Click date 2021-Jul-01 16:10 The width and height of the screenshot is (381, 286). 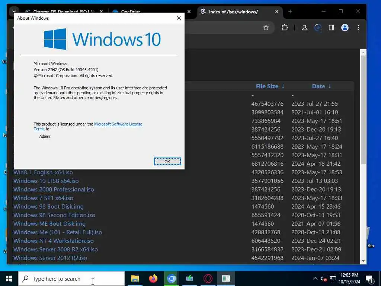coord(315,112)
